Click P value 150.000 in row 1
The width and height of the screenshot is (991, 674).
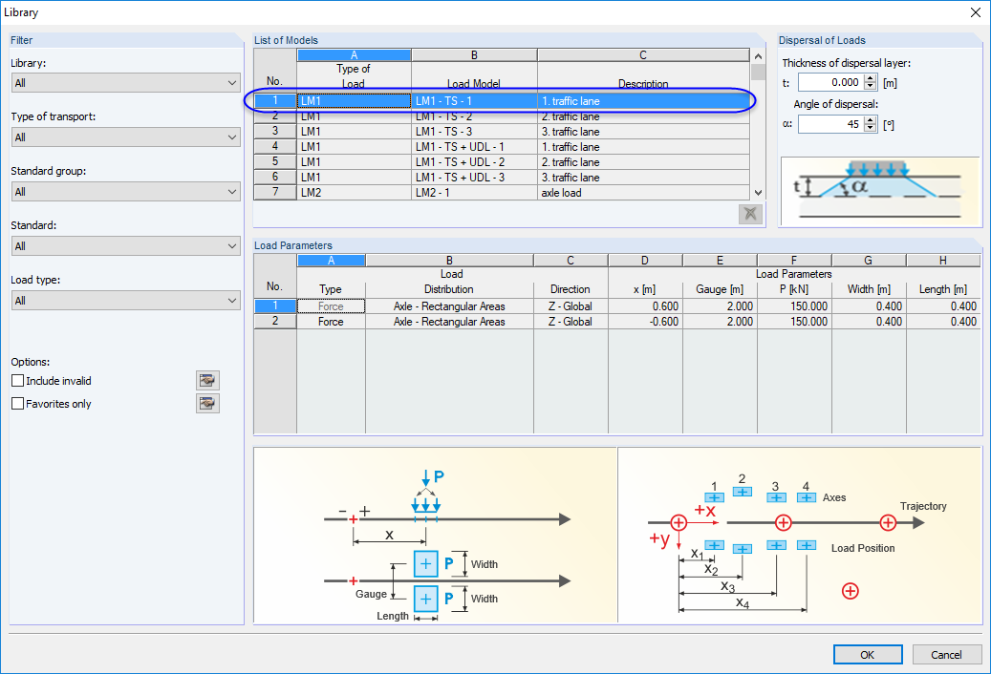794,306
